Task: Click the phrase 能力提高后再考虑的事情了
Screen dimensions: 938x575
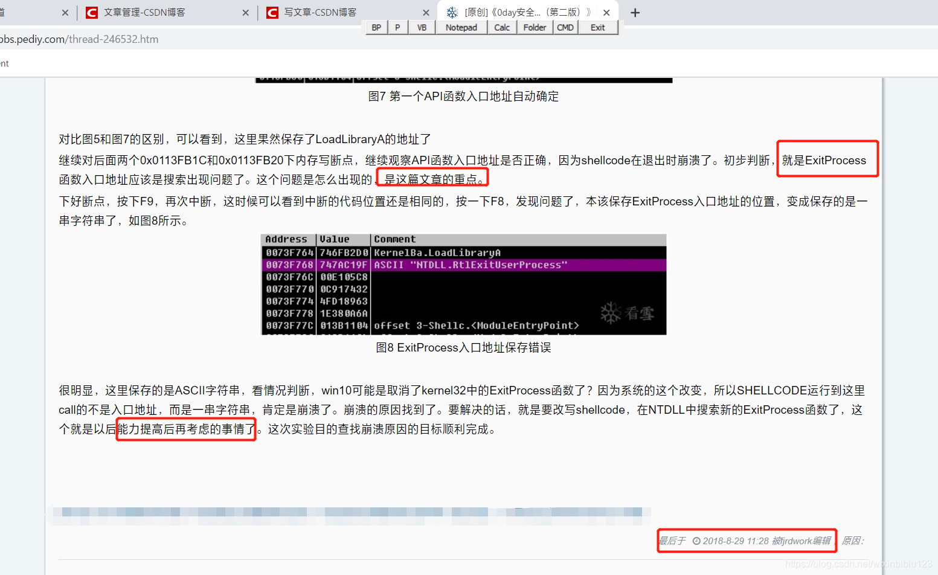Action: pos(187,429)
